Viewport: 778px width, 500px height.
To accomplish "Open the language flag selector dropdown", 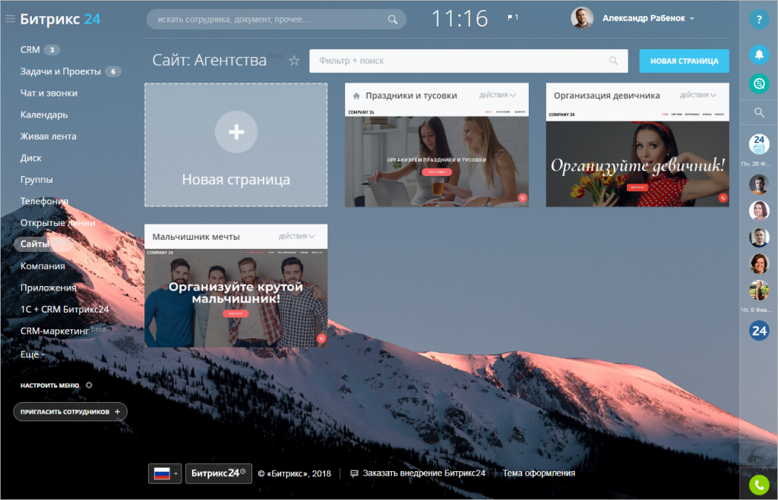I will click(x=166, y=473).
